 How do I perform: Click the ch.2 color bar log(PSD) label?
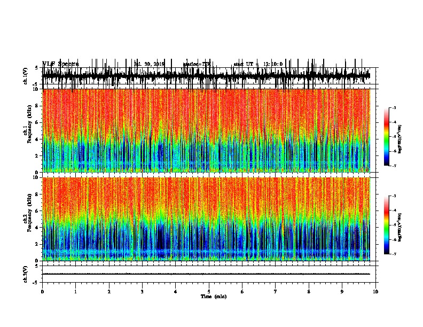(399, 227)
